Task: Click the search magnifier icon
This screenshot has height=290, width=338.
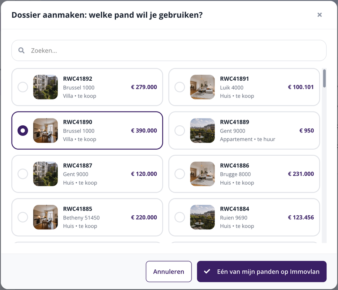Action: coord(21,50)
